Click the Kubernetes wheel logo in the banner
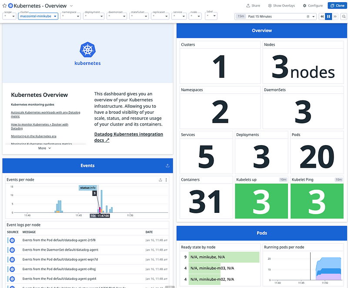 87,50
